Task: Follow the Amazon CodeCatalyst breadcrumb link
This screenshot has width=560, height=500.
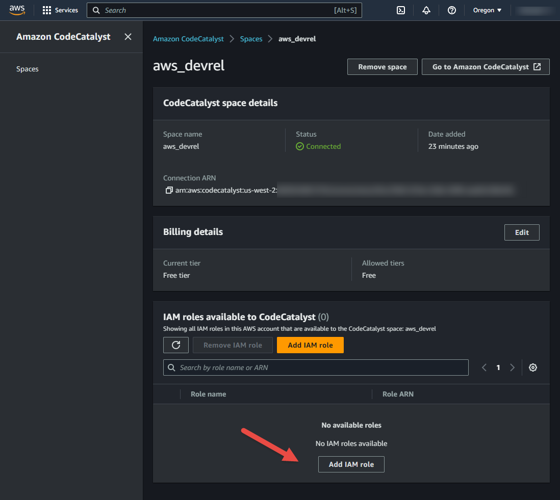Action: pos(188,39)
